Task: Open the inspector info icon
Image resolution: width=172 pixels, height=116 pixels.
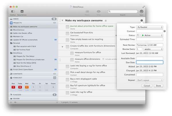Action: point(142,20)
